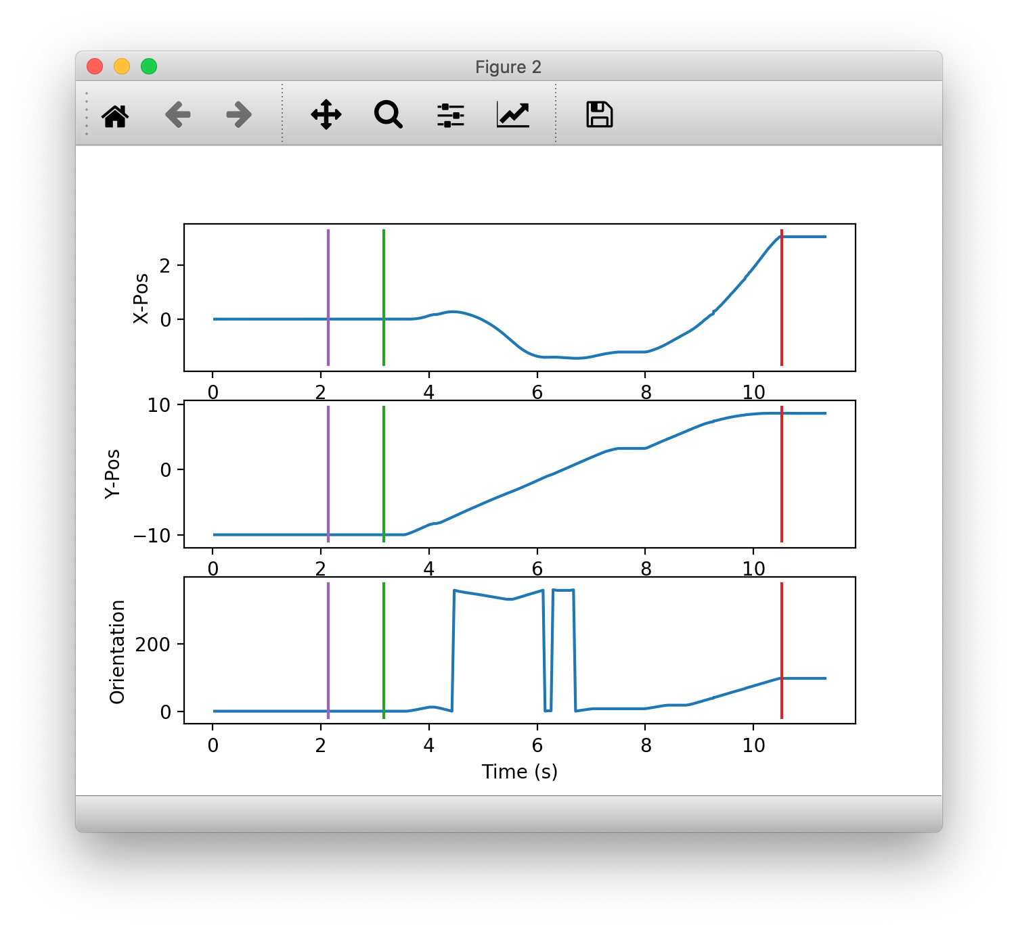Activate the Pan axes tool
The width and height of the screenshot is (1018, 932).
point(326,115)
